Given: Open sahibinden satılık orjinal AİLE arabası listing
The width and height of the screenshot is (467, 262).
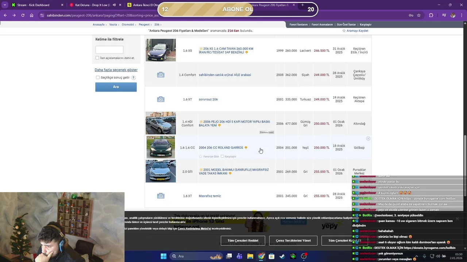Looking at the screenshot, I should point(225,75).
